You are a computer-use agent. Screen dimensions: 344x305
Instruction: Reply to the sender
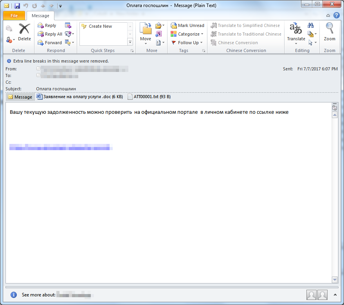[x=47, y=25]
